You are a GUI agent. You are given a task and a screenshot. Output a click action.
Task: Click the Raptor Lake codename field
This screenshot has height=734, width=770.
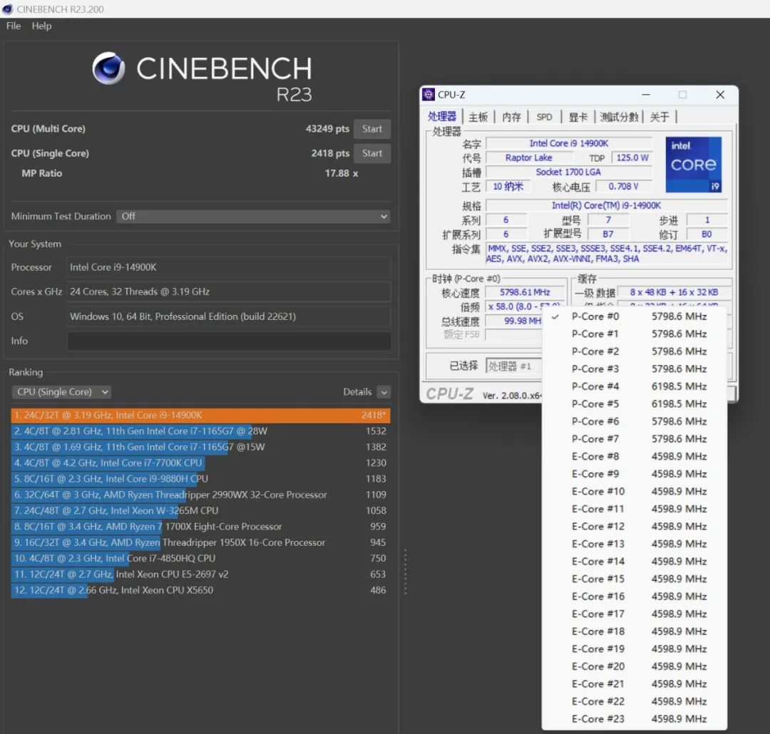click(x=529, y=157)
